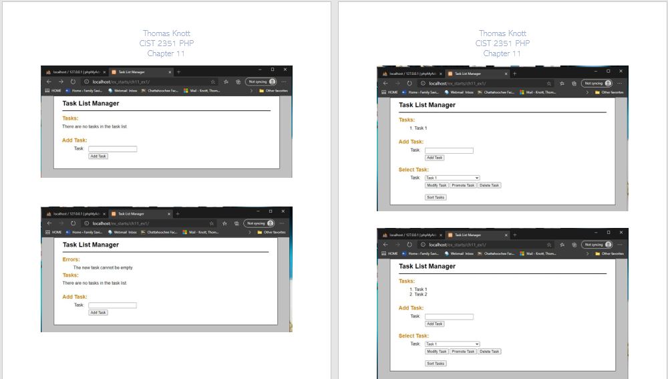The image size is (668, 379).
Task: Click Delete Task in the one-task screenshot
Action: tap(489, 185)
